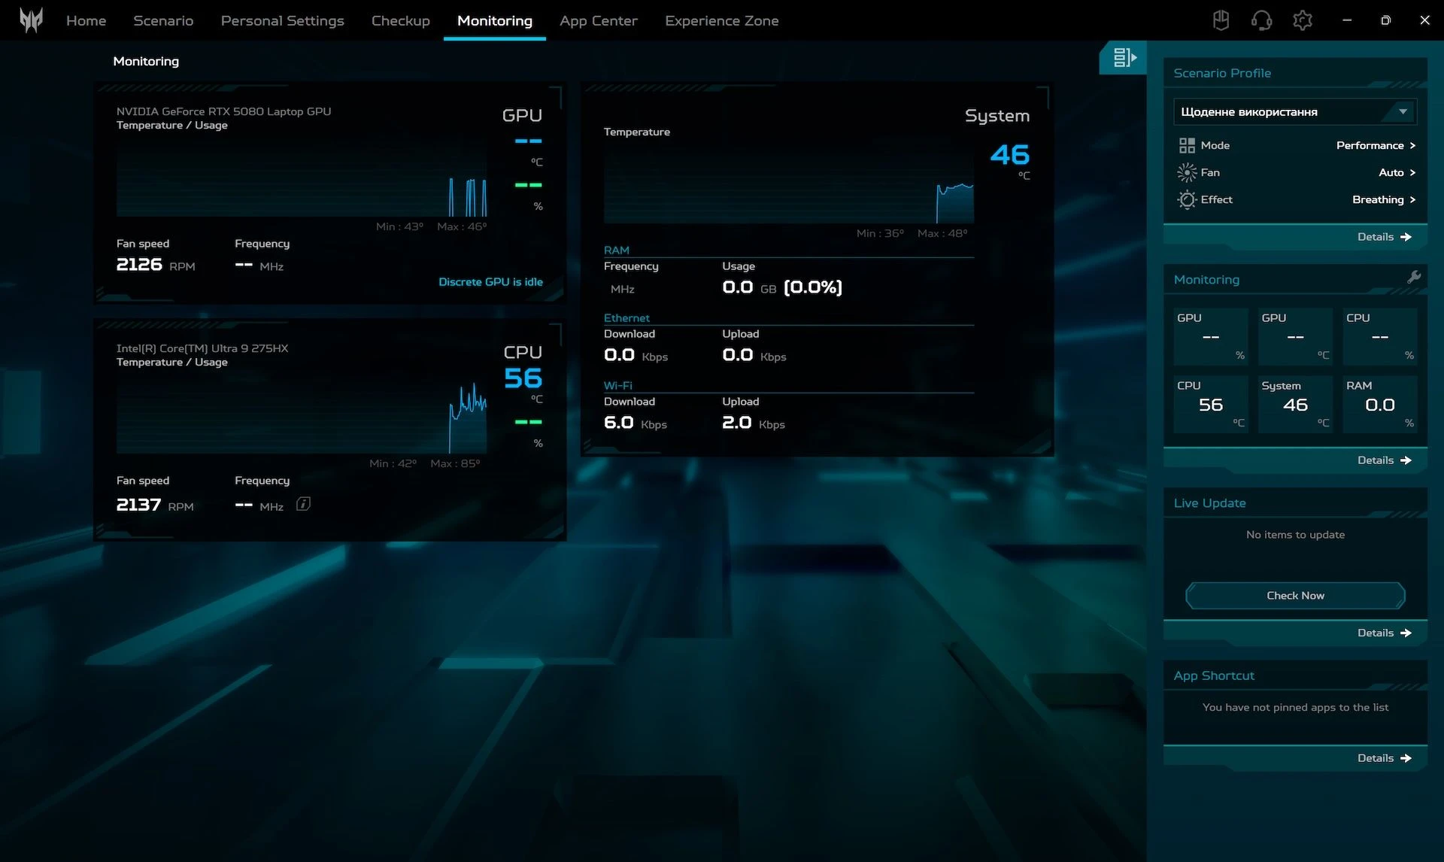Click the Wi-Fi section heading
This screenshot has width=1444, height=862.
pyautogui.click(x=618, y=385)
